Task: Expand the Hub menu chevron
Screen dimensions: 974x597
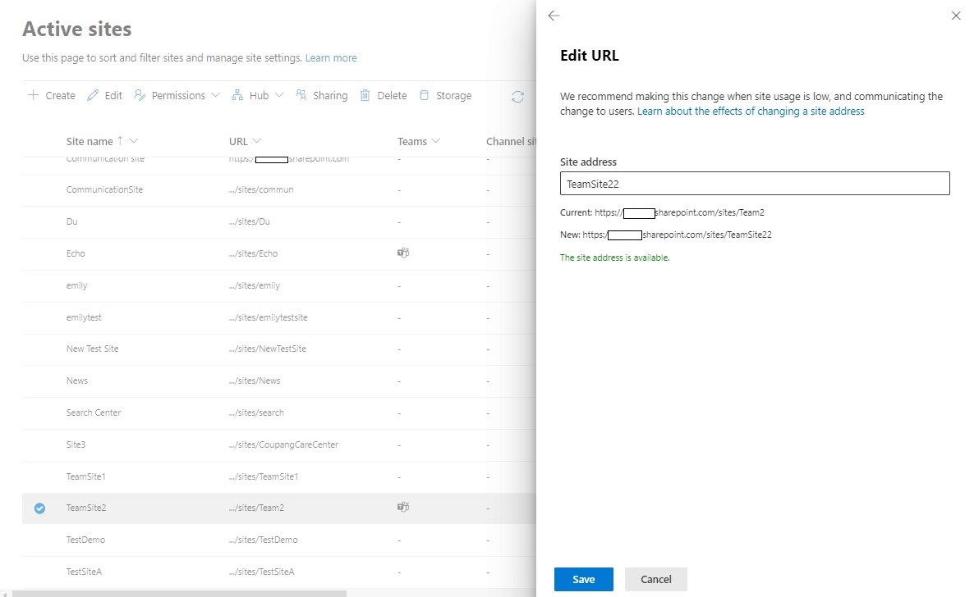Action: [x=279, y=95]
